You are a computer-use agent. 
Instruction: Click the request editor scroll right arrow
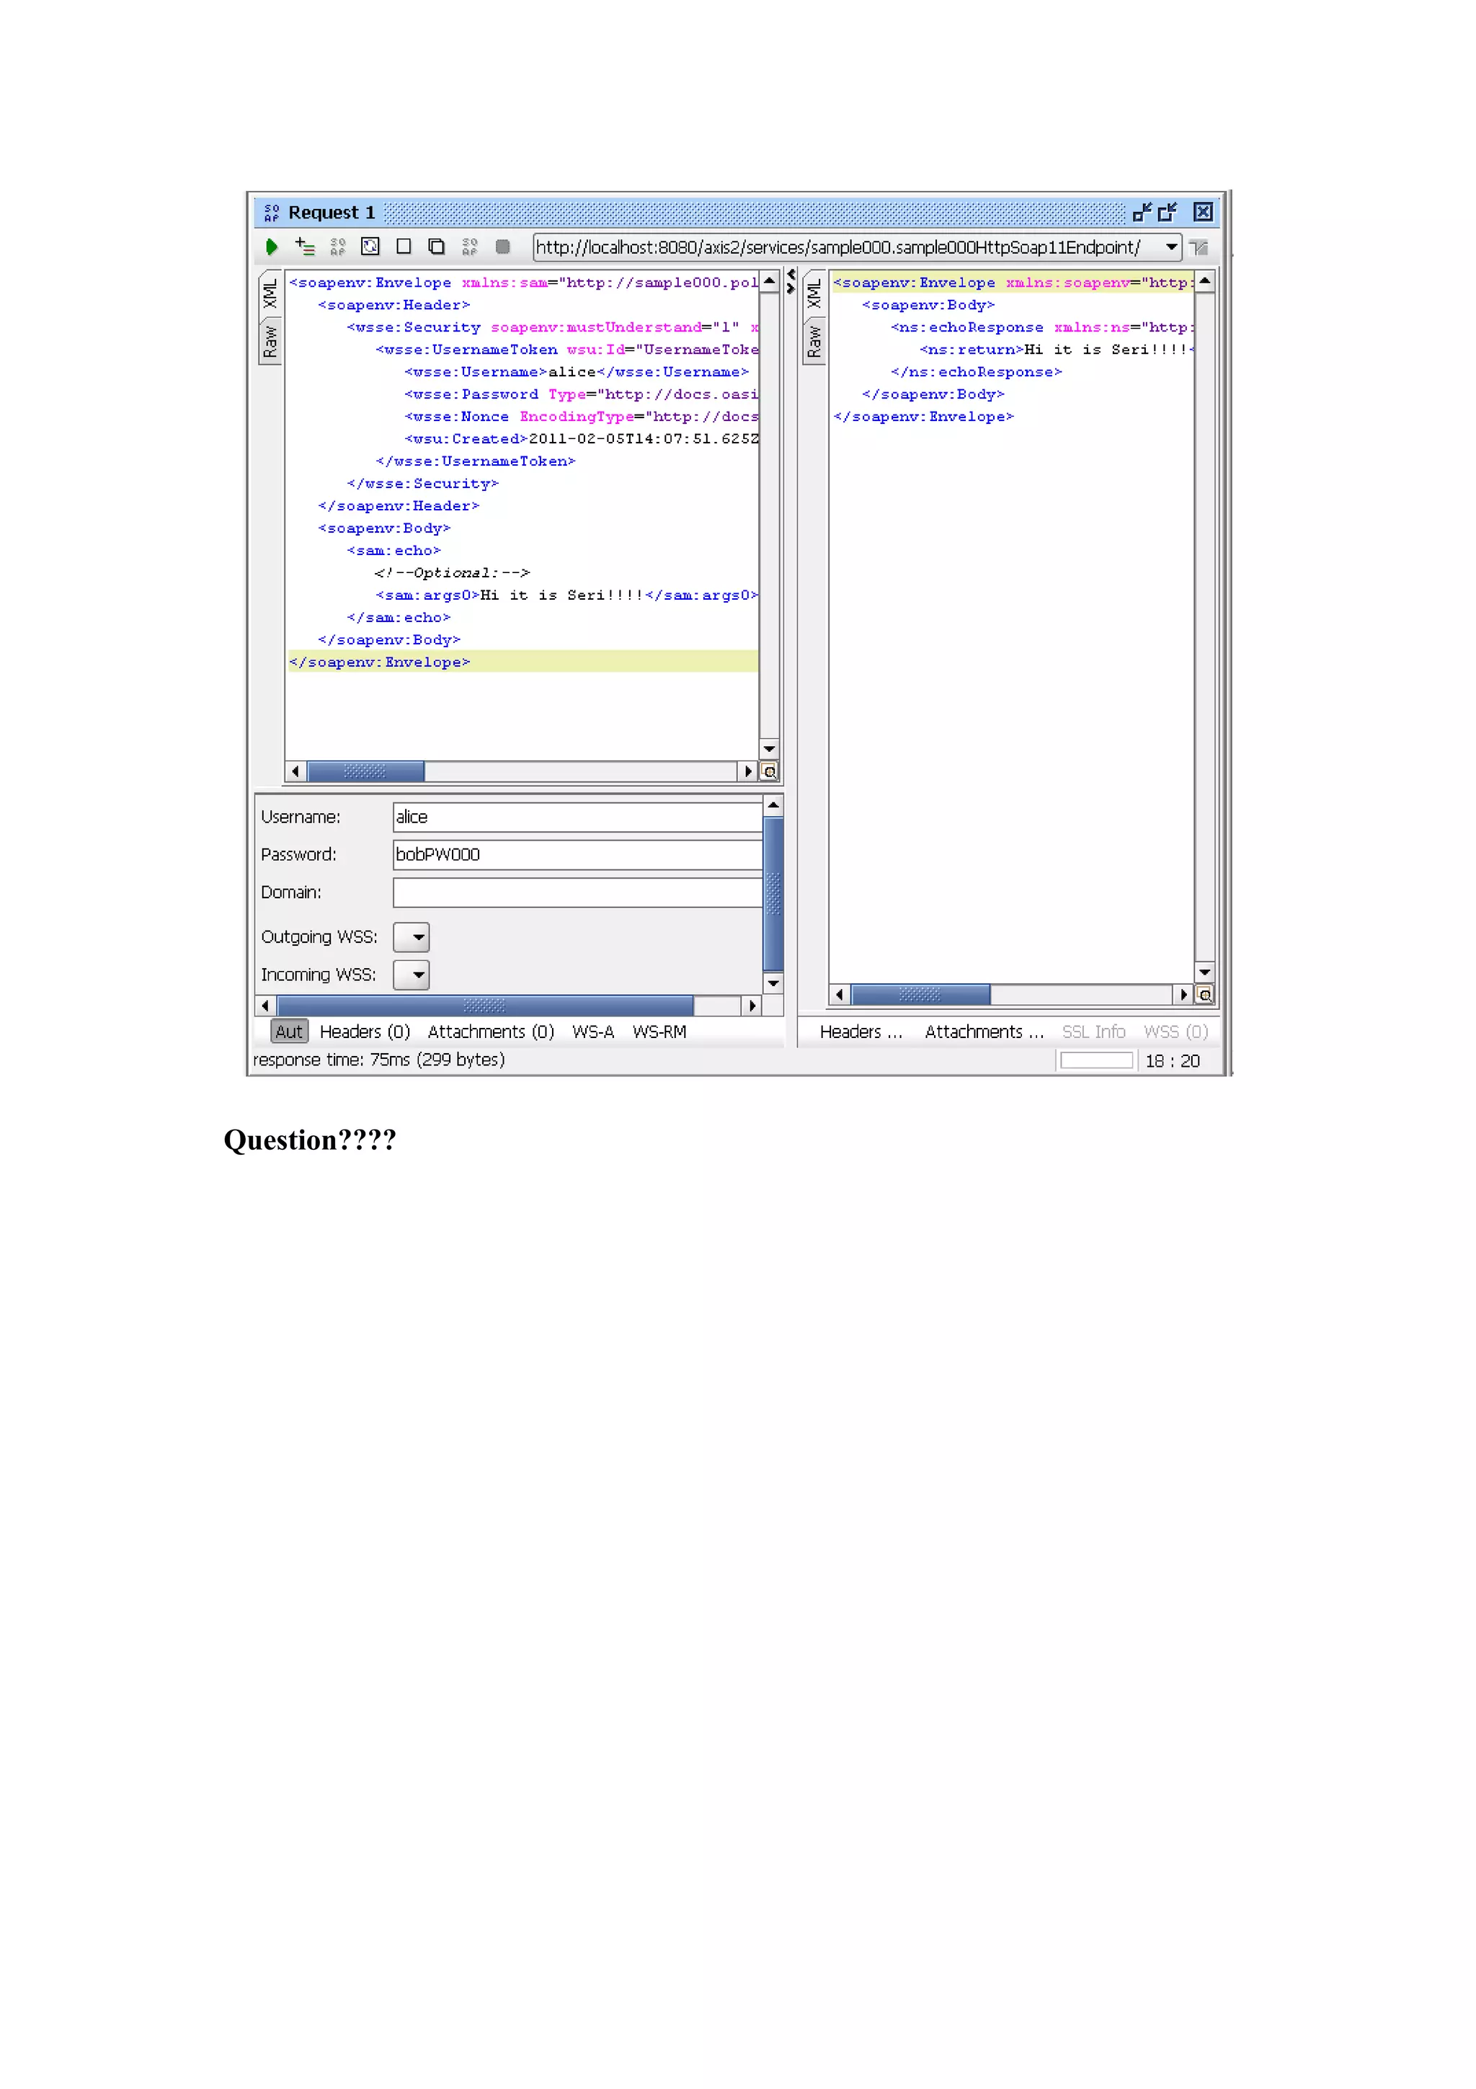point(749,771)
